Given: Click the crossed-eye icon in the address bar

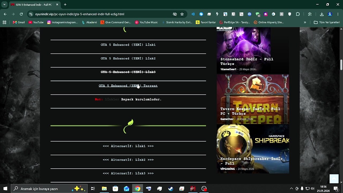Looking at the screenshot, I should pos(175,14).
